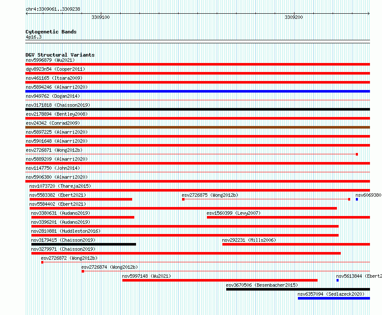Click the nsv5901648 (Almarri2020) label

(x=57, y=141)
